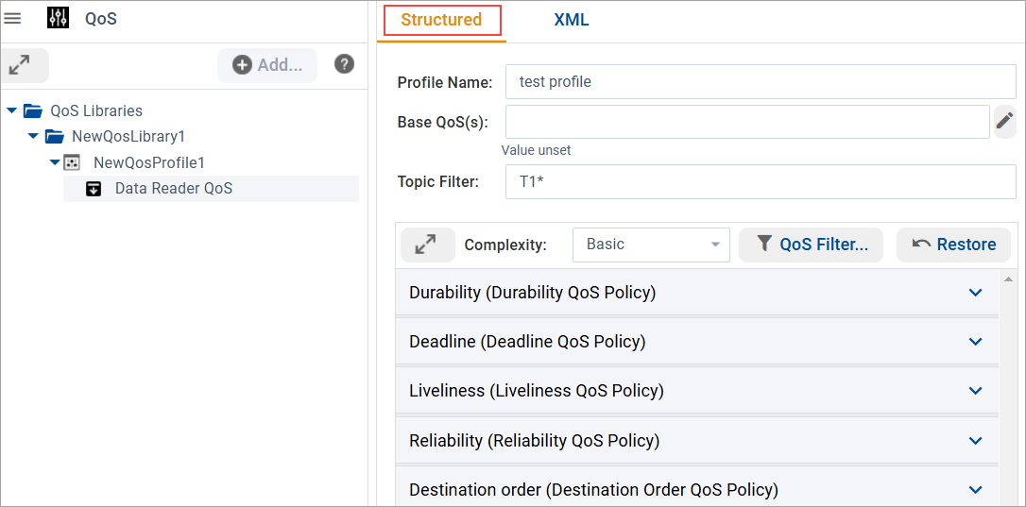Click the QoS Libraries folder icon

33,110
